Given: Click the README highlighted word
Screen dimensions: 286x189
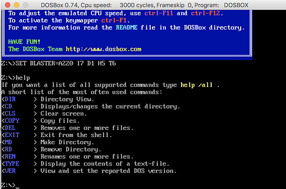Looking at the screenshot, I should click(127, 28).
